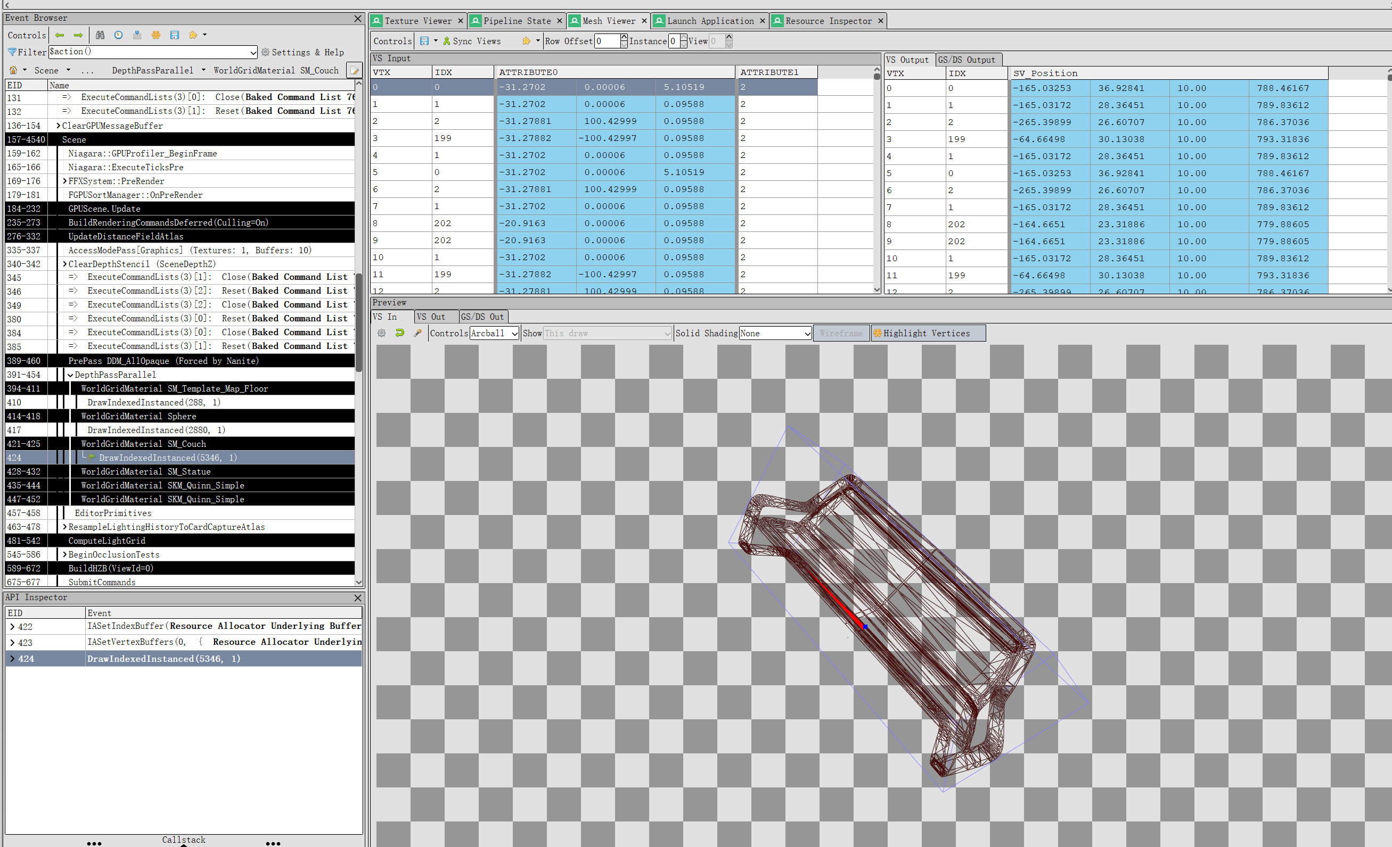Enable Sync Views in the Mesh Viewer
This screenshot has width=1392, height=847.
pyautogui.click(x=473, y=40)
